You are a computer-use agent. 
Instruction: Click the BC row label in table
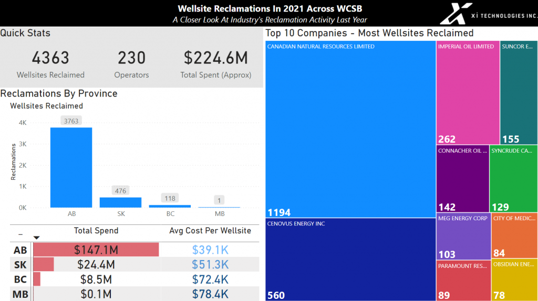[20, 279]
